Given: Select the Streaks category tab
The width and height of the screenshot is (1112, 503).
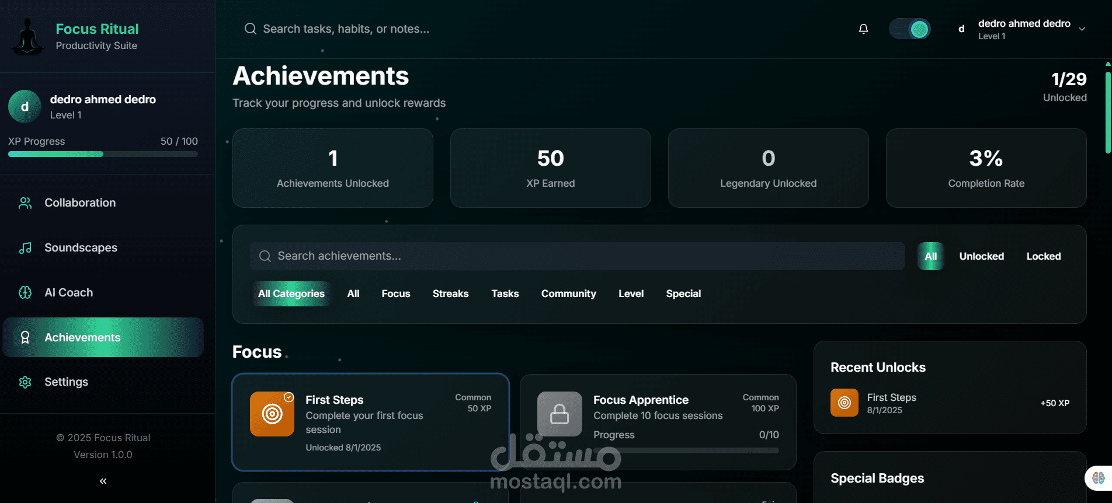Looking at the screenshot, I should [451, 294].
